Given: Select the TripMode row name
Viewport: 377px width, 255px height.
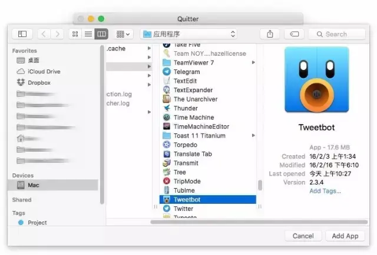Looking at the screenshot, I should click(x=187, y=182).
